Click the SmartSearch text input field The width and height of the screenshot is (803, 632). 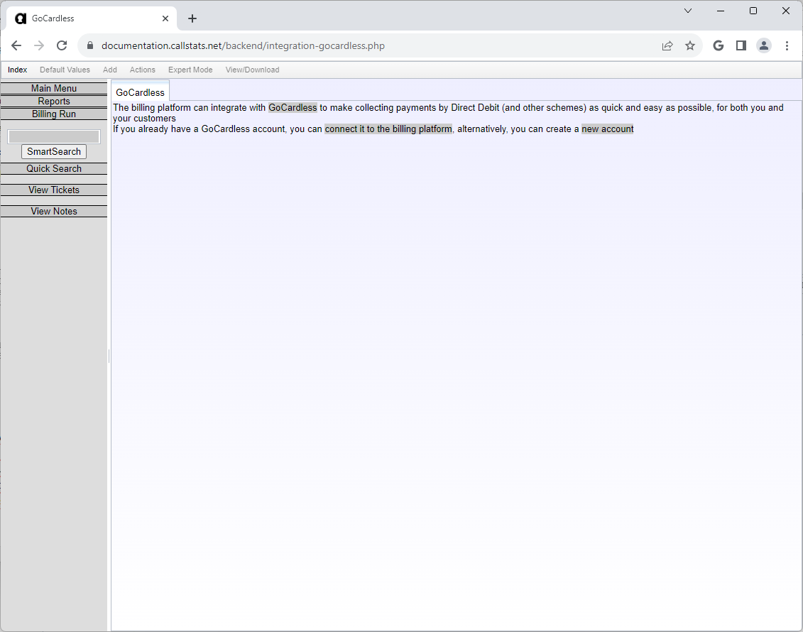tap(54, 136)
